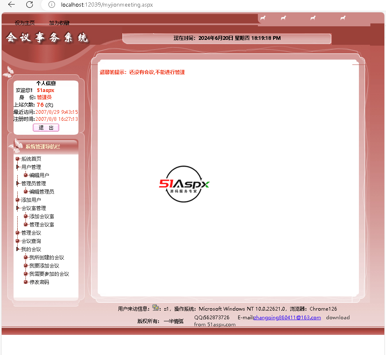The width and height of the screenshot is (386, 355).
Task: Click the 个人信息 heading
Action: (46, 83)
